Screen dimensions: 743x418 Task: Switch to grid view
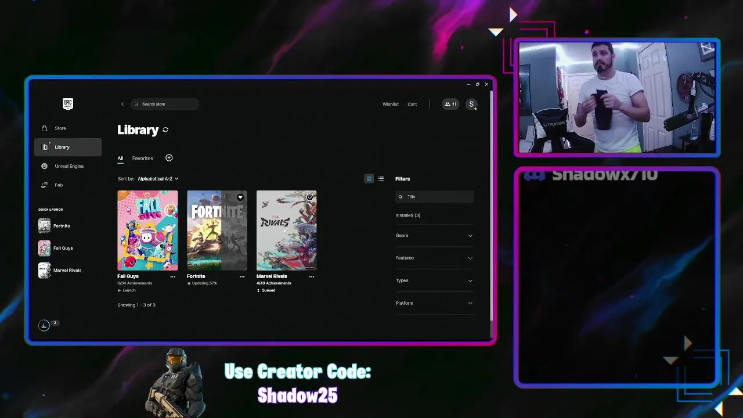click(x=369, y=179)
